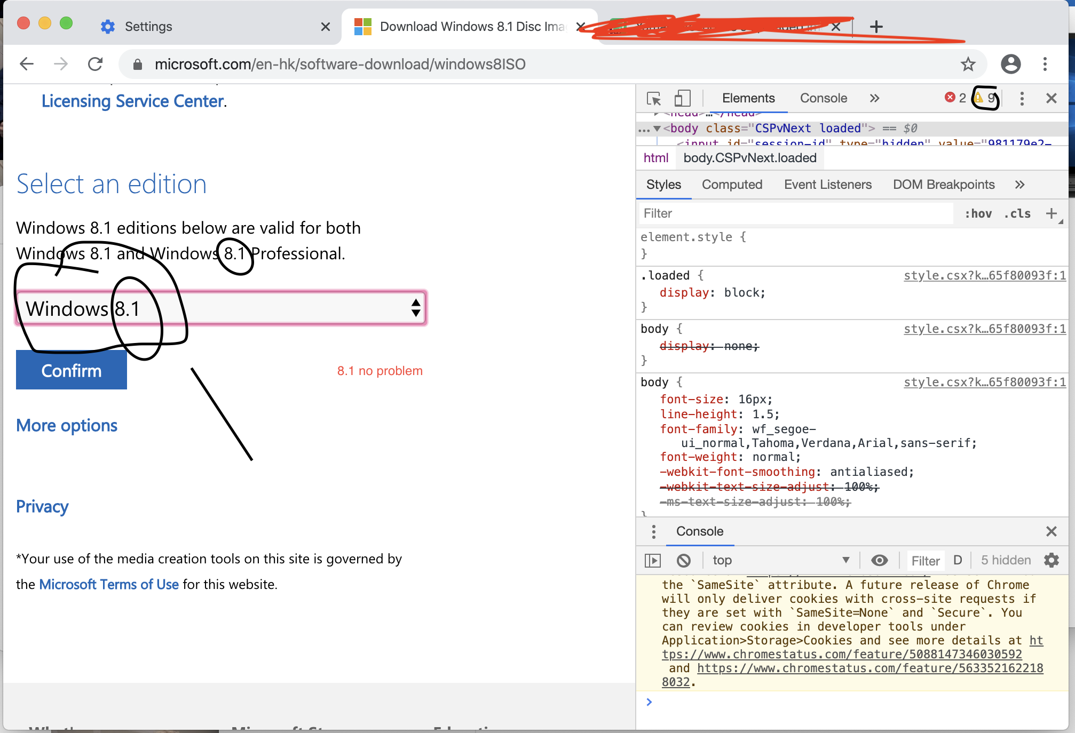The height and width of the screenshot is (733, 1075).
Task: Show more DevTools panels chevron
Action: pyautogui.click(x=874, y=98)
